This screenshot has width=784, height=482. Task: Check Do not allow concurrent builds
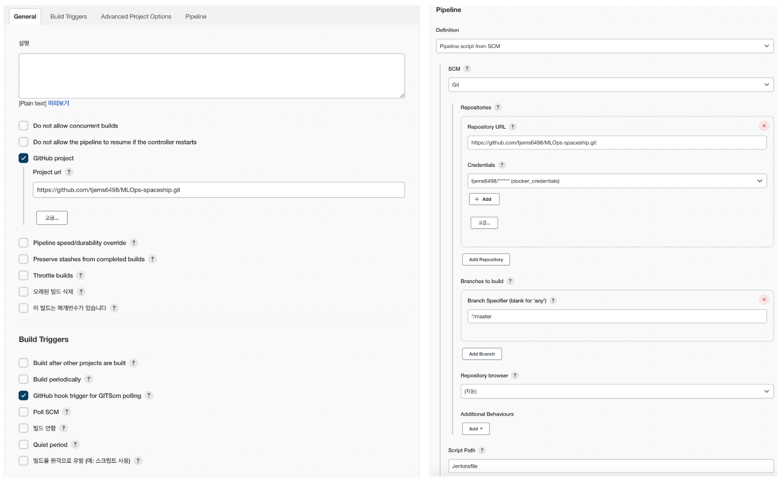point(23,126)
